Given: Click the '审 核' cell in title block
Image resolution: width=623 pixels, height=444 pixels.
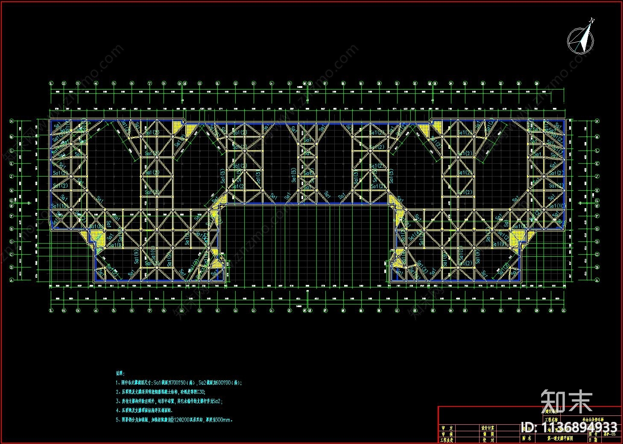Looking at the screenshot, I should [447, 434].
